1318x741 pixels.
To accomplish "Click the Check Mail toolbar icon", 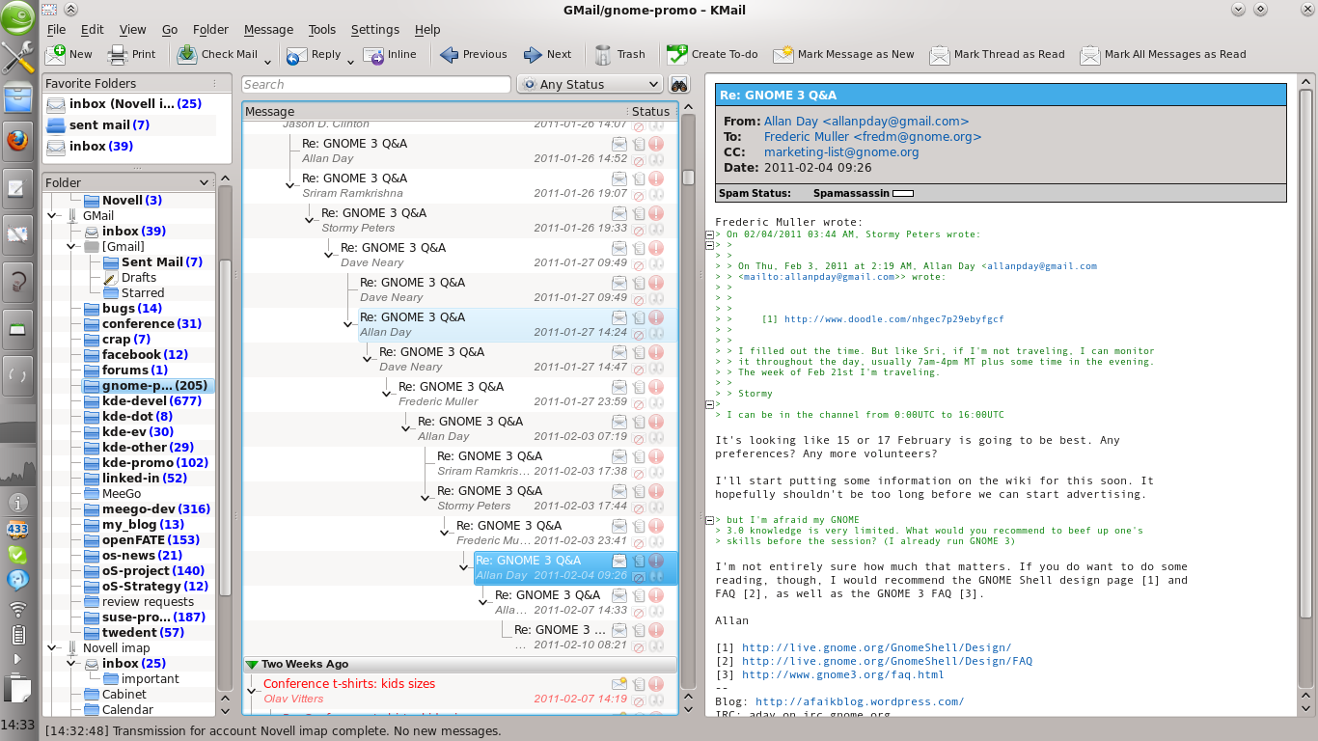I will click(x=187, y=54).
